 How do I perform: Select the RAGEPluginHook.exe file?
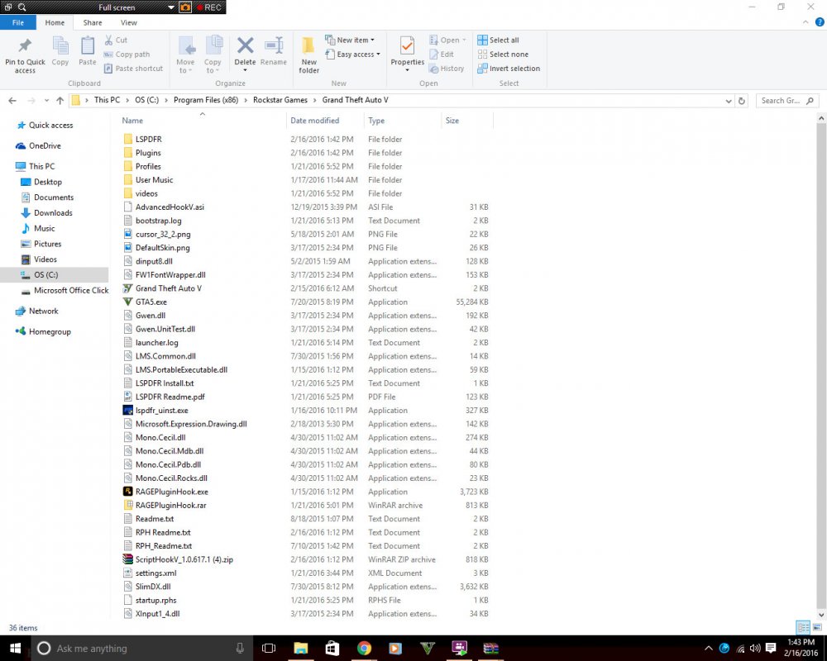tap(172, 492)
